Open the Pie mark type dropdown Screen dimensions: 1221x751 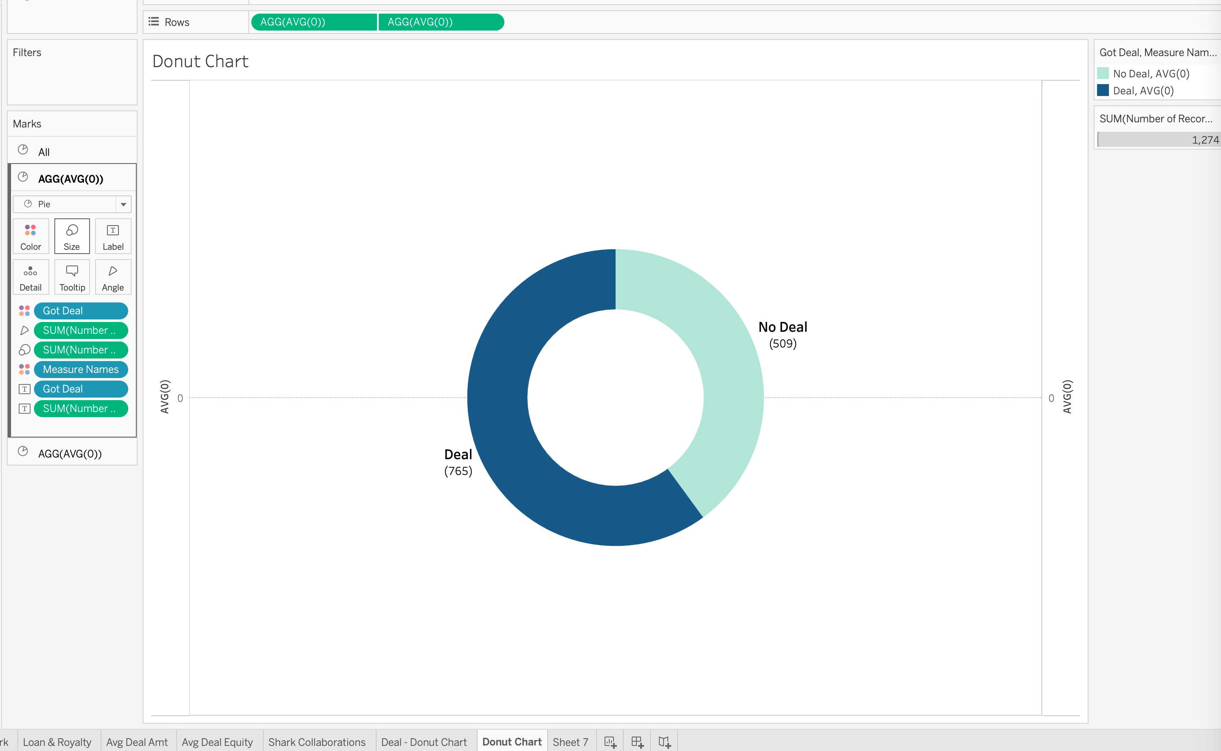point(72,204)
